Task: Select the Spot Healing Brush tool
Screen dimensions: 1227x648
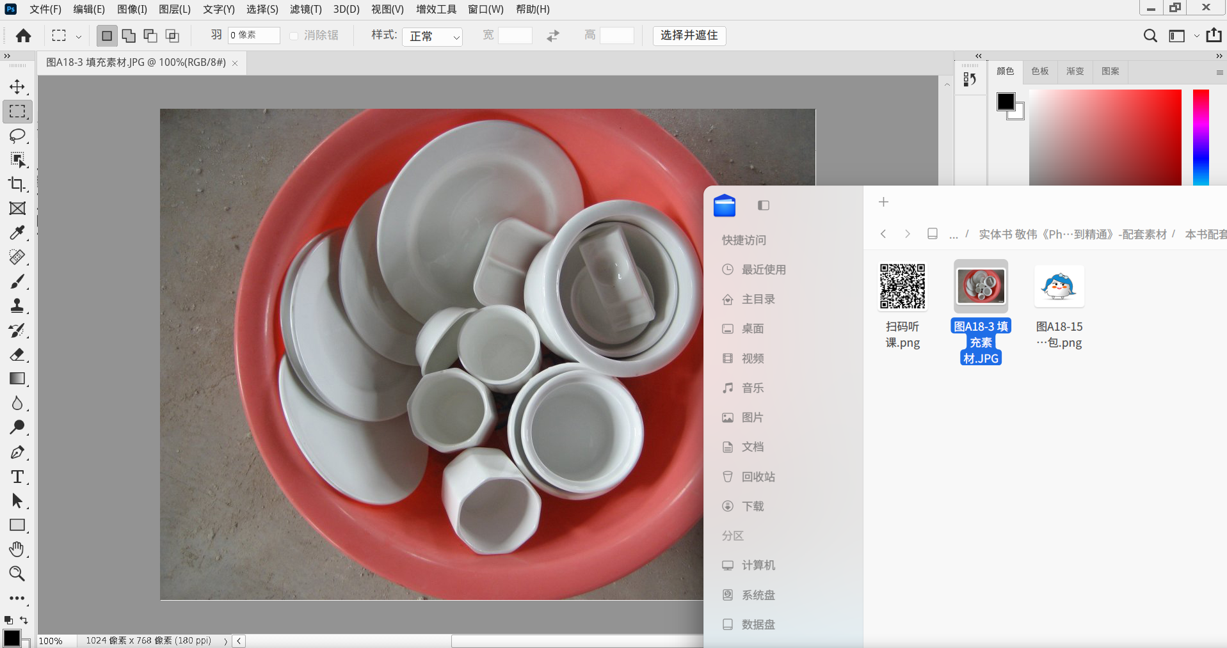Action: click(17, 257)
